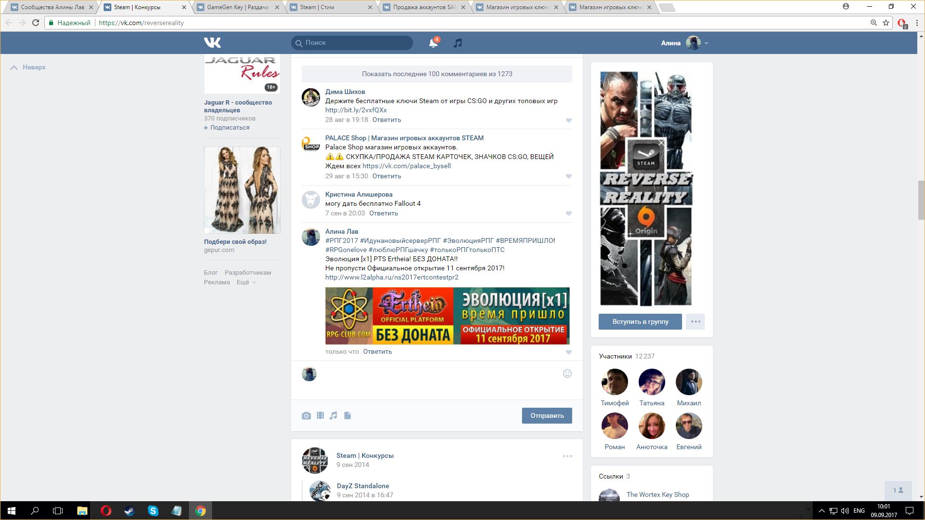Open the notifications bell icon
Screen dimensions: 925x520
(433, 43)
